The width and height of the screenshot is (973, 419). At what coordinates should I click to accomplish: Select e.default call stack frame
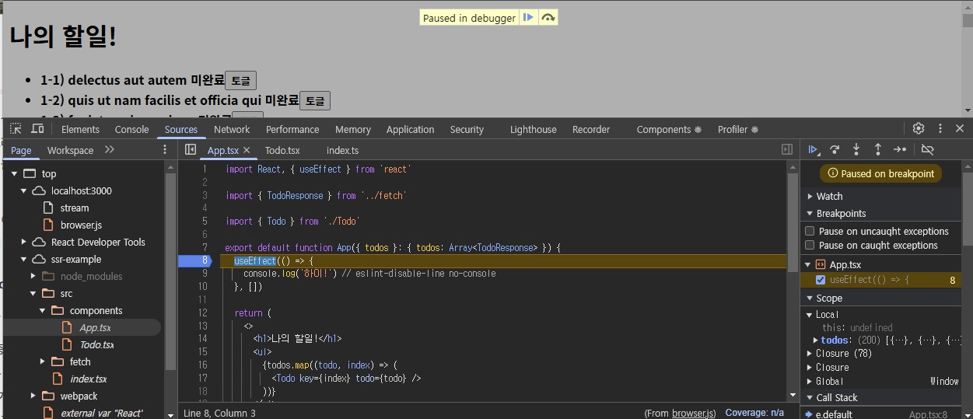(x=880, y=414)
